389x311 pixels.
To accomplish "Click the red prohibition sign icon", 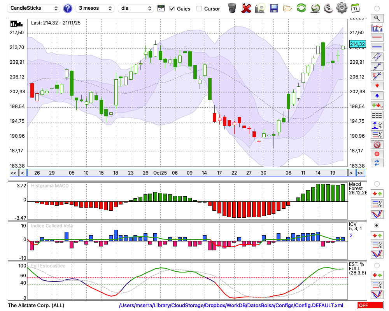I will point(377,145).
